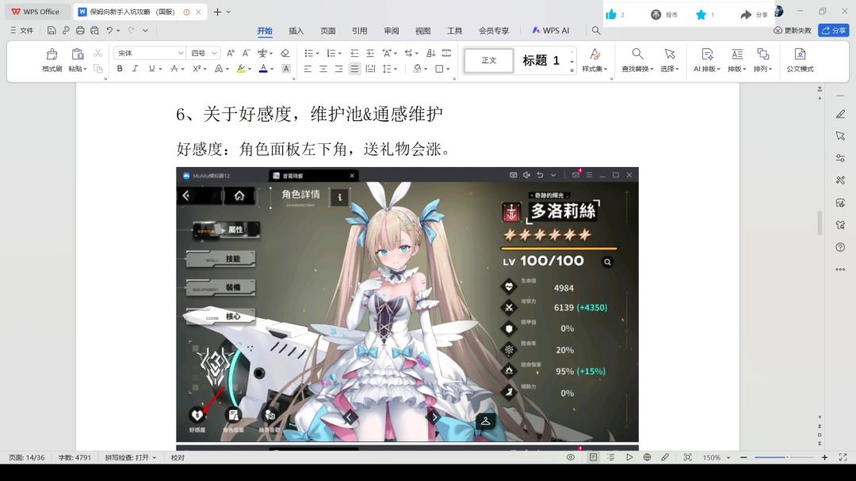This screenshot has height=481, width=856.
Task: Select the Heading 1 (标题 1) style
Action: [x=541, y=61]
